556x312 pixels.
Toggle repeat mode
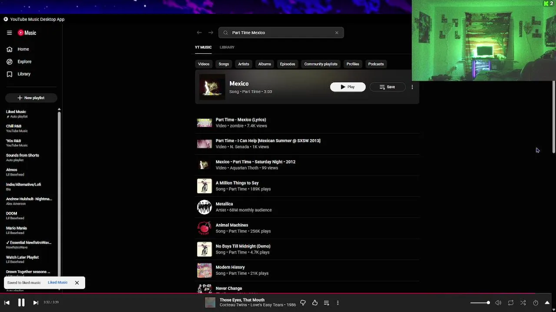(x=511, y=303)
